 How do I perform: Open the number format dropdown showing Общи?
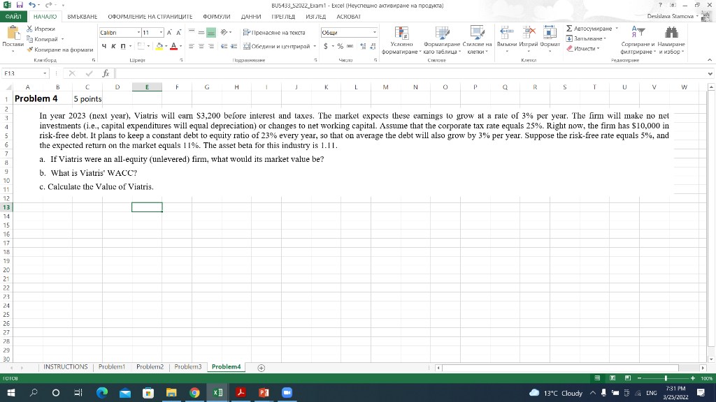375,32
